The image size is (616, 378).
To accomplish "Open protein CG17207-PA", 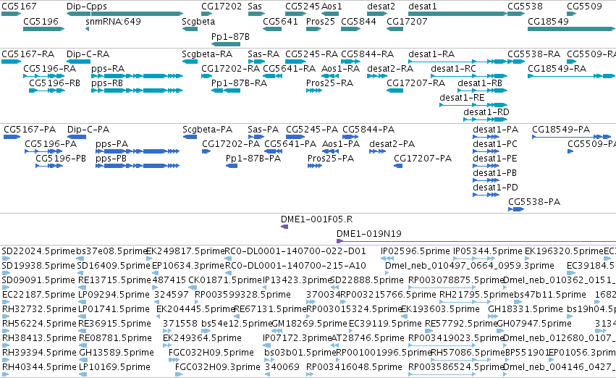I will click(x=423, y=159).
